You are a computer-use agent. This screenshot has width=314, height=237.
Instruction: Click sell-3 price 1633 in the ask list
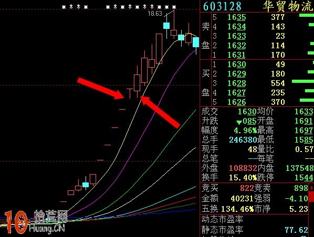coord(236,36)
